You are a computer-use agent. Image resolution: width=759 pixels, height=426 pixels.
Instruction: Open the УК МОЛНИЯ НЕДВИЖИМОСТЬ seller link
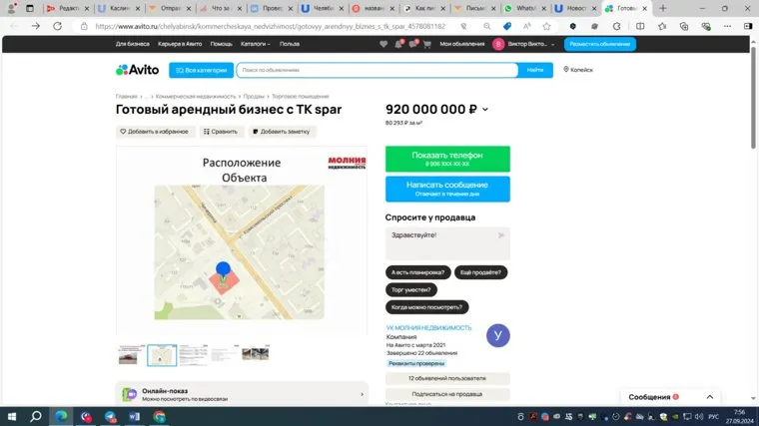tap(428, 327)
